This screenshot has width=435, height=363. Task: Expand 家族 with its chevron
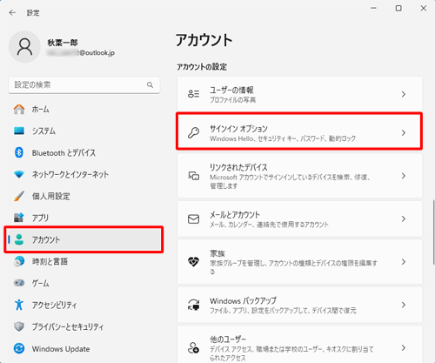click(x=404, y=262)
